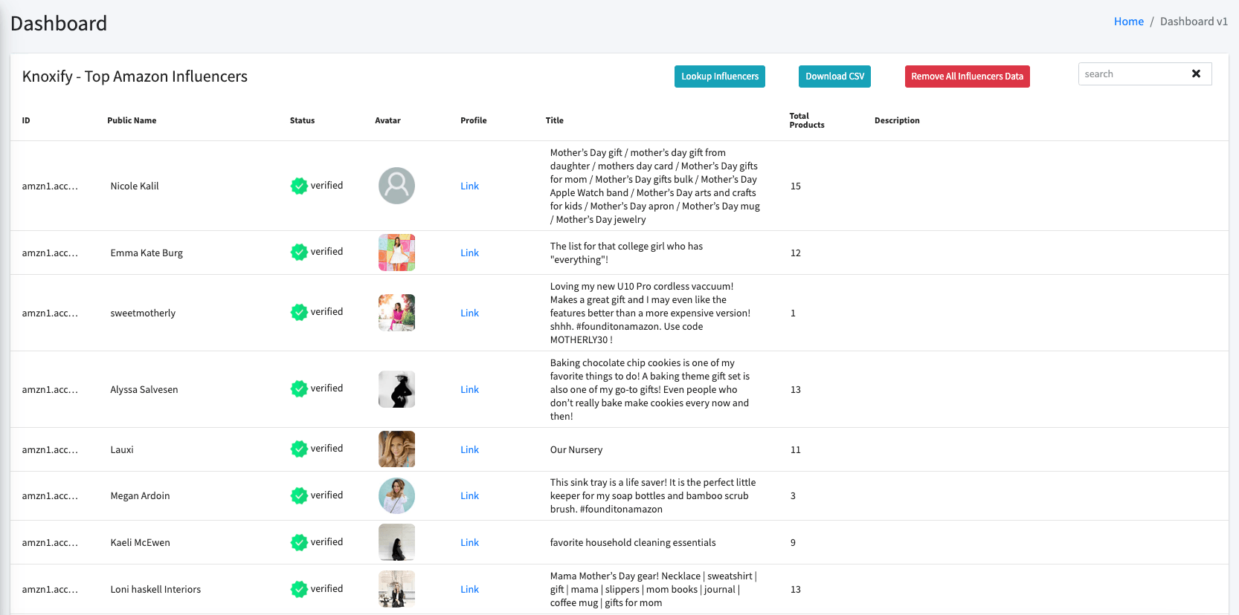Select the name Megan Ardoin
This screenshot has width=1239, height=615.
click(140, 496)
